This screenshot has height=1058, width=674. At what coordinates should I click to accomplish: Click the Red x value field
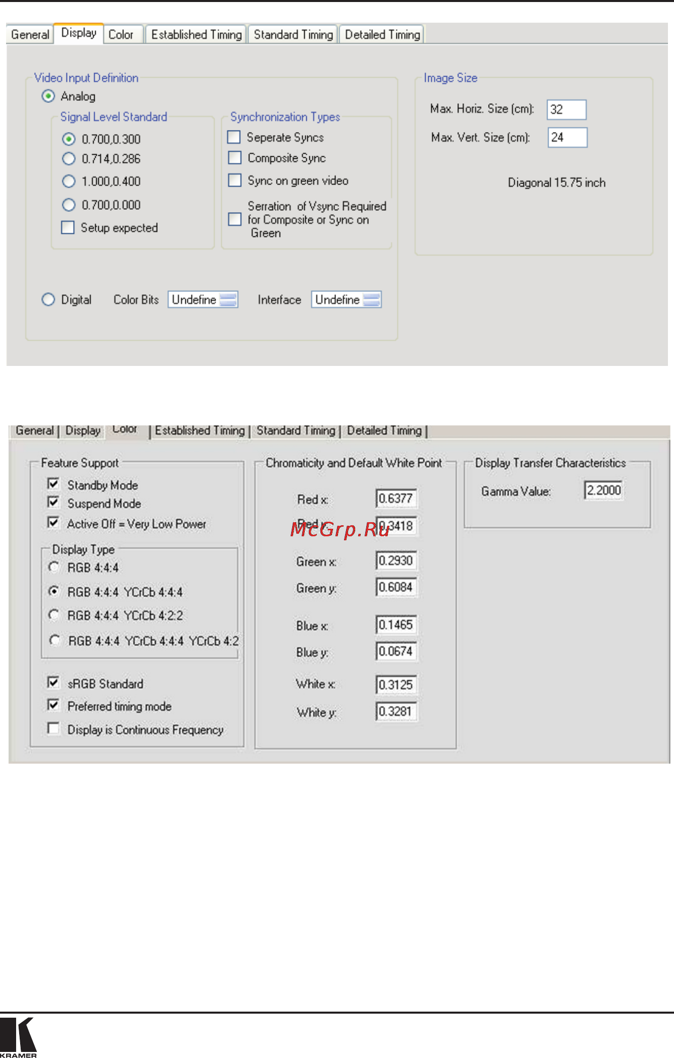coord(396,499)
